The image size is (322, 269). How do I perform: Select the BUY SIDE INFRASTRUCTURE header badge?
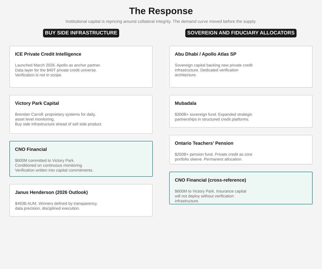81,33
